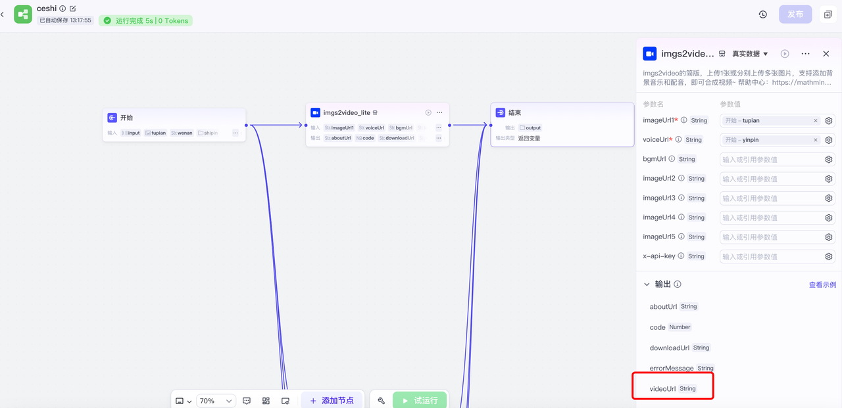
Task: Open settings gear for voiceUrl
Action: [x=829, y=140]
